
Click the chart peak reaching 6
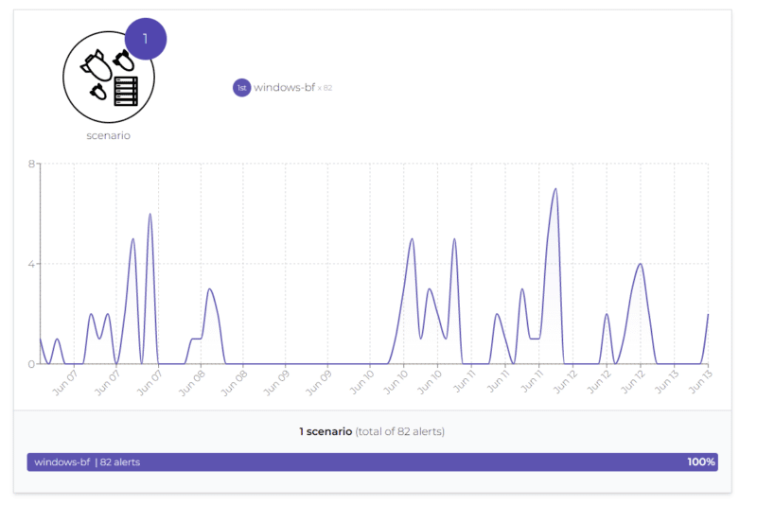coord(150,215)
